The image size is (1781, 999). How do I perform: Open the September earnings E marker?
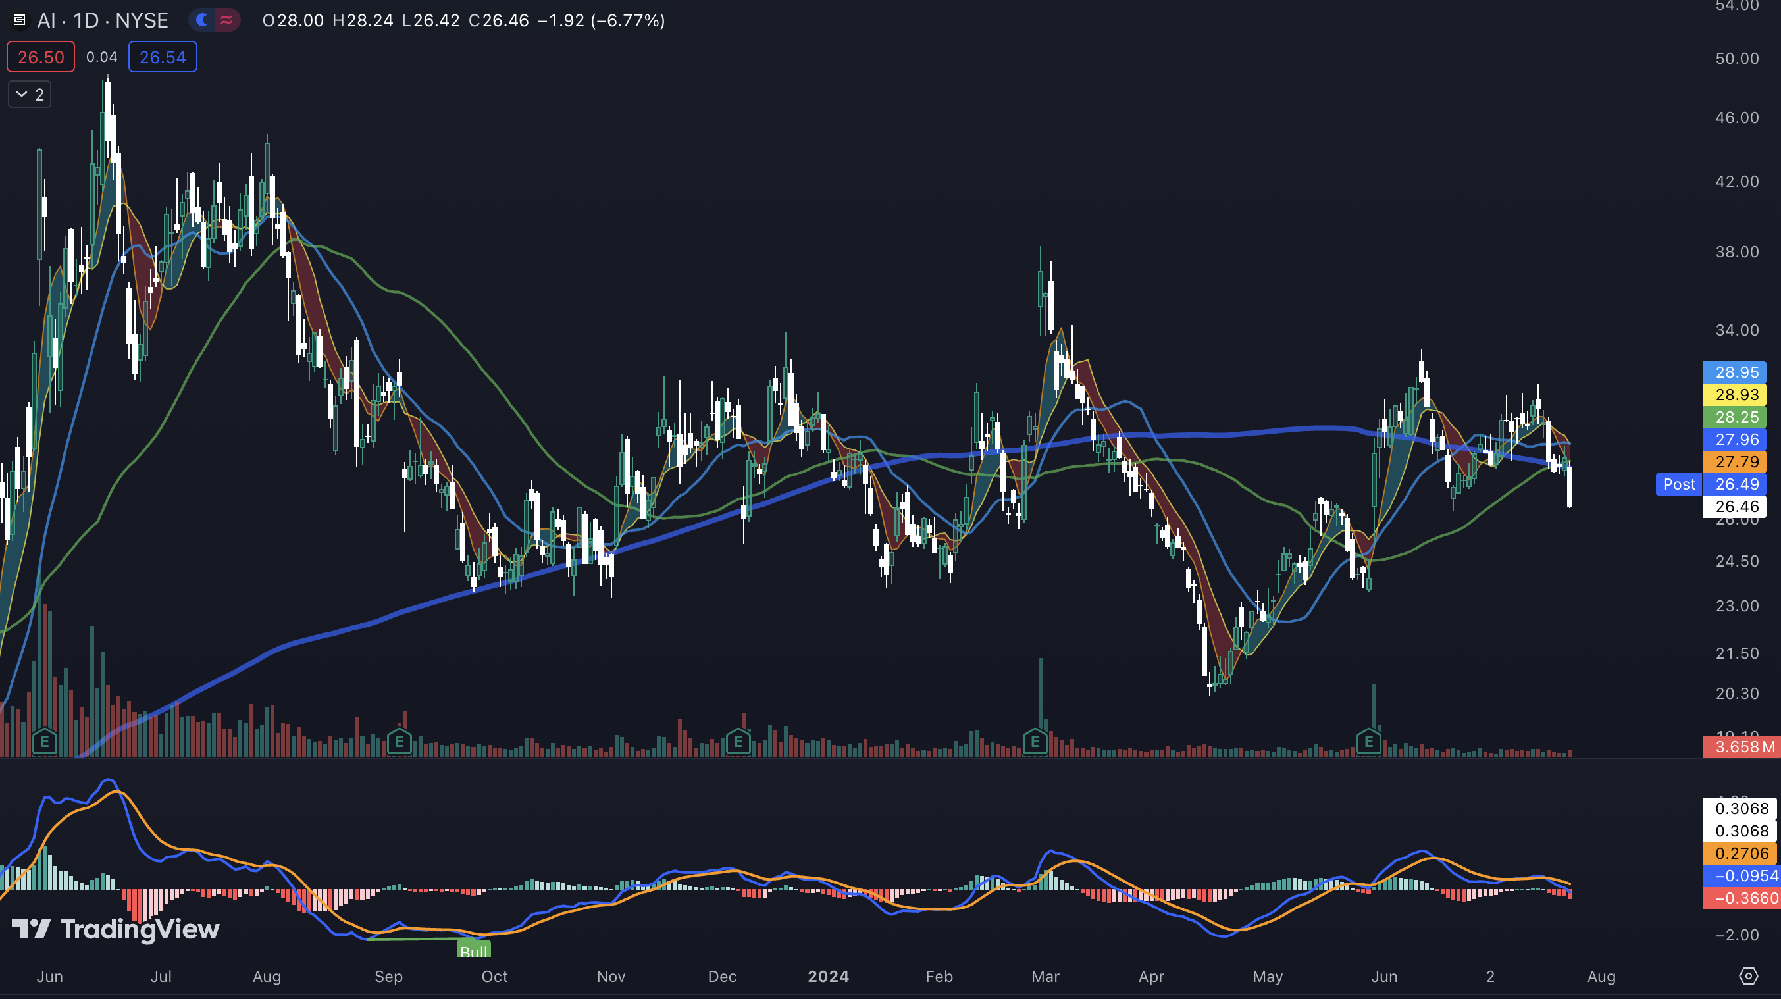coord(399,742)
